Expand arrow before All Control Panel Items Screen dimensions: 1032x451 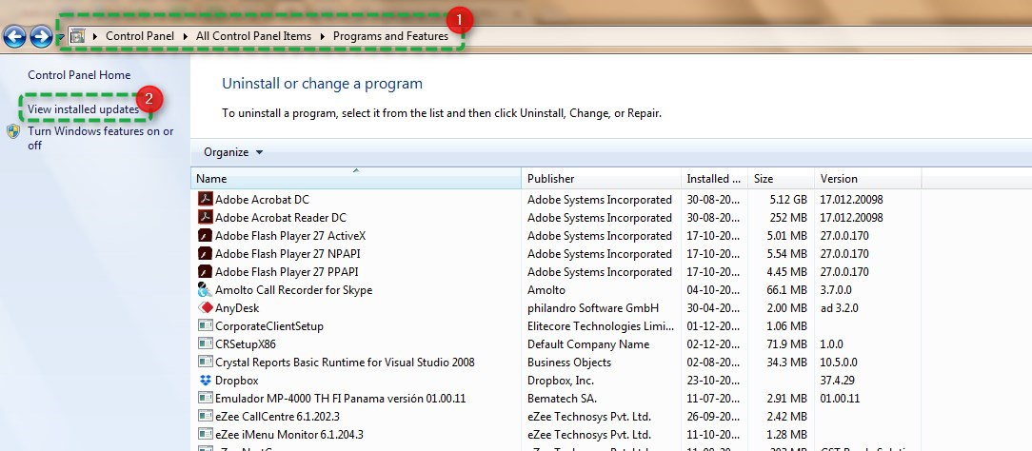[186, 36]
